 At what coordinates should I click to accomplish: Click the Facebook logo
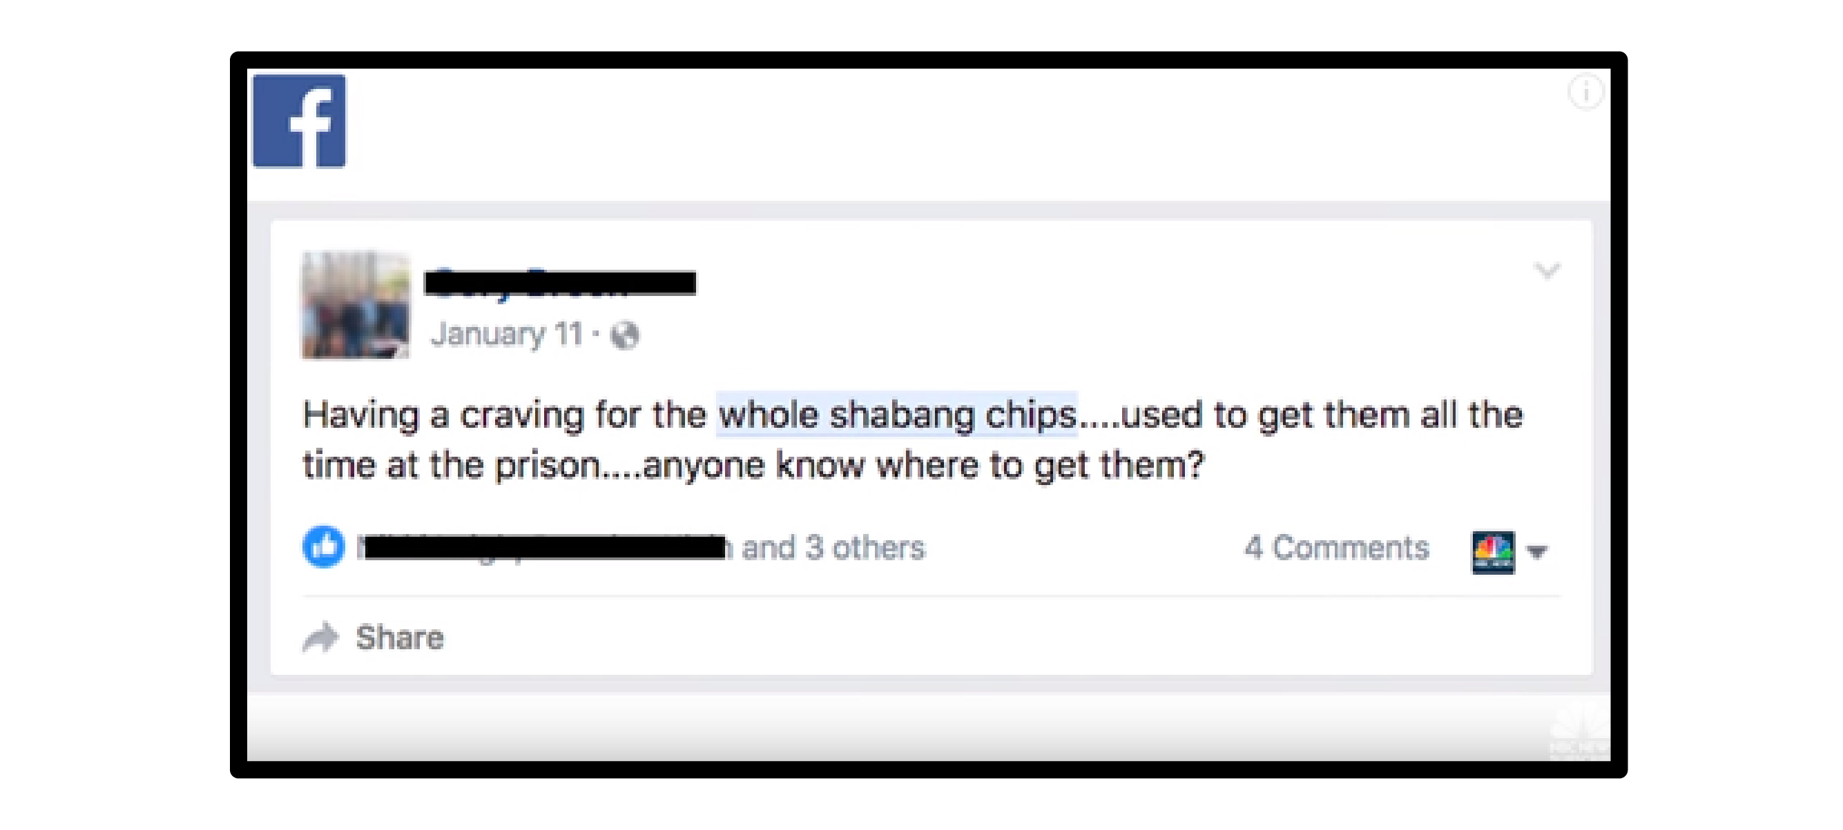(x=299, y=121)
